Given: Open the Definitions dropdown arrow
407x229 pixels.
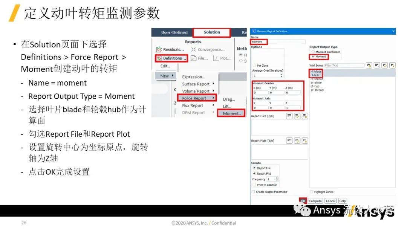Looking at the screenshot, I should (x=185, y=59).
